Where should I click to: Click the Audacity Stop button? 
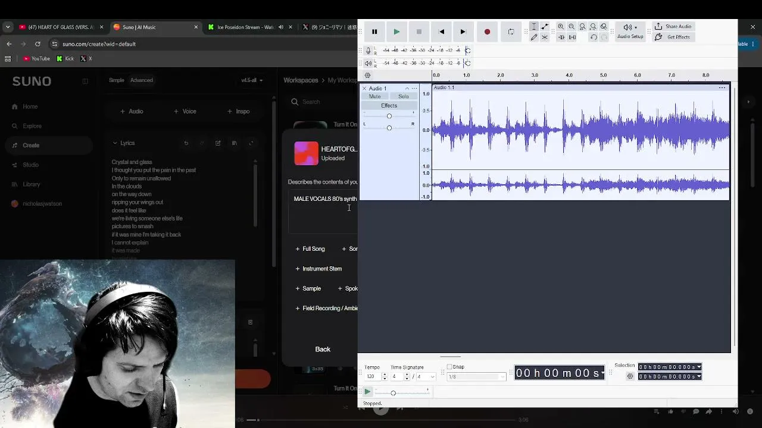pyautogui.click(x=419, y=32)
